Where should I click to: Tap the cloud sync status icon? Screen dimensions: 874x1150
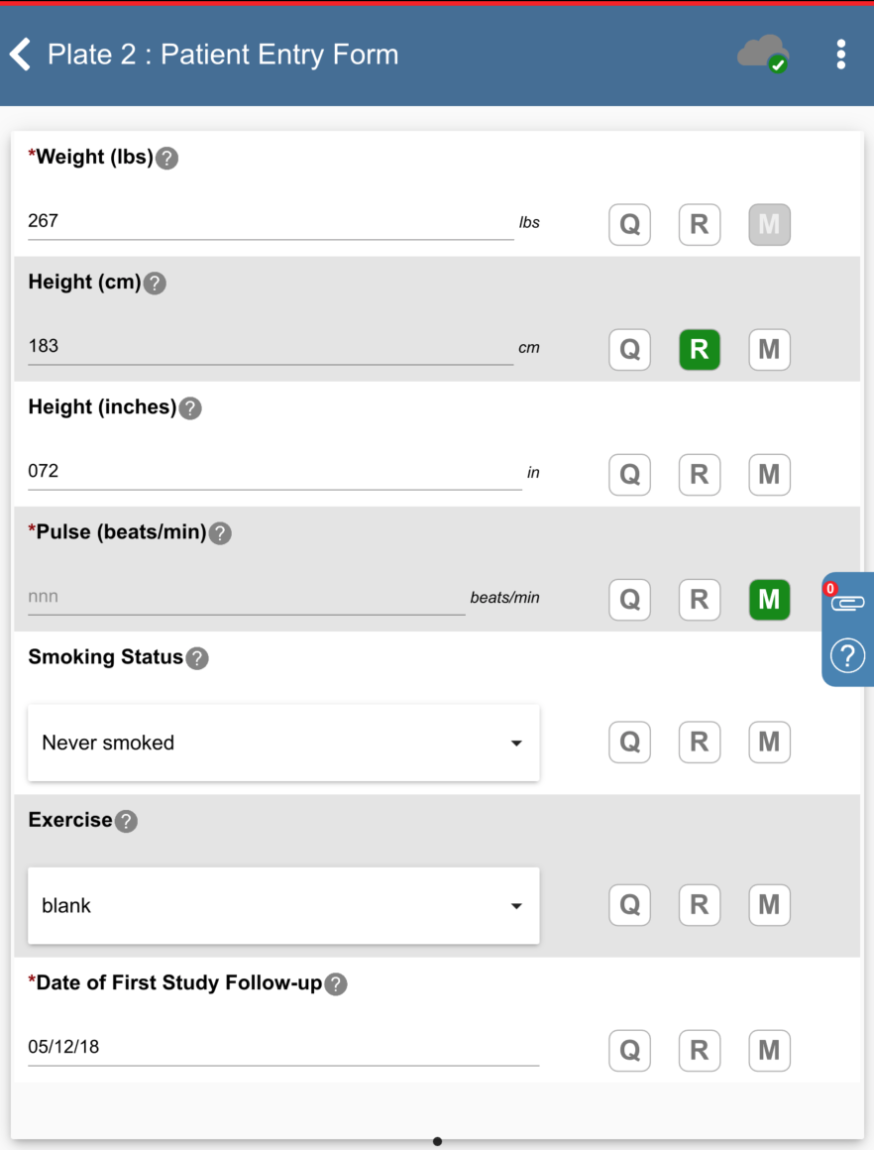[x=762, y=54]
